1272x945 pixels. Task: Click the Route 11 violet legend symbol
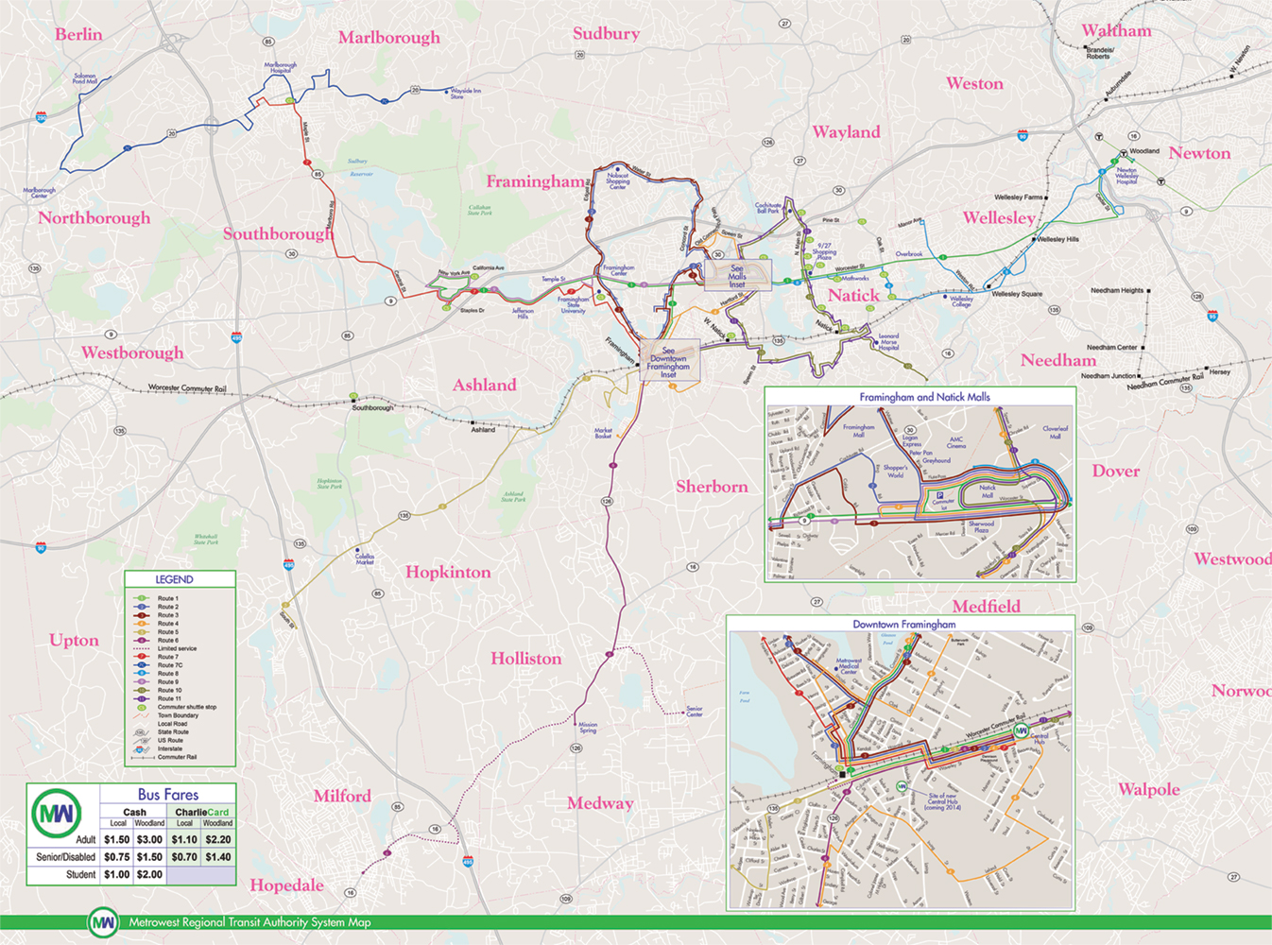tap(141, 698)
